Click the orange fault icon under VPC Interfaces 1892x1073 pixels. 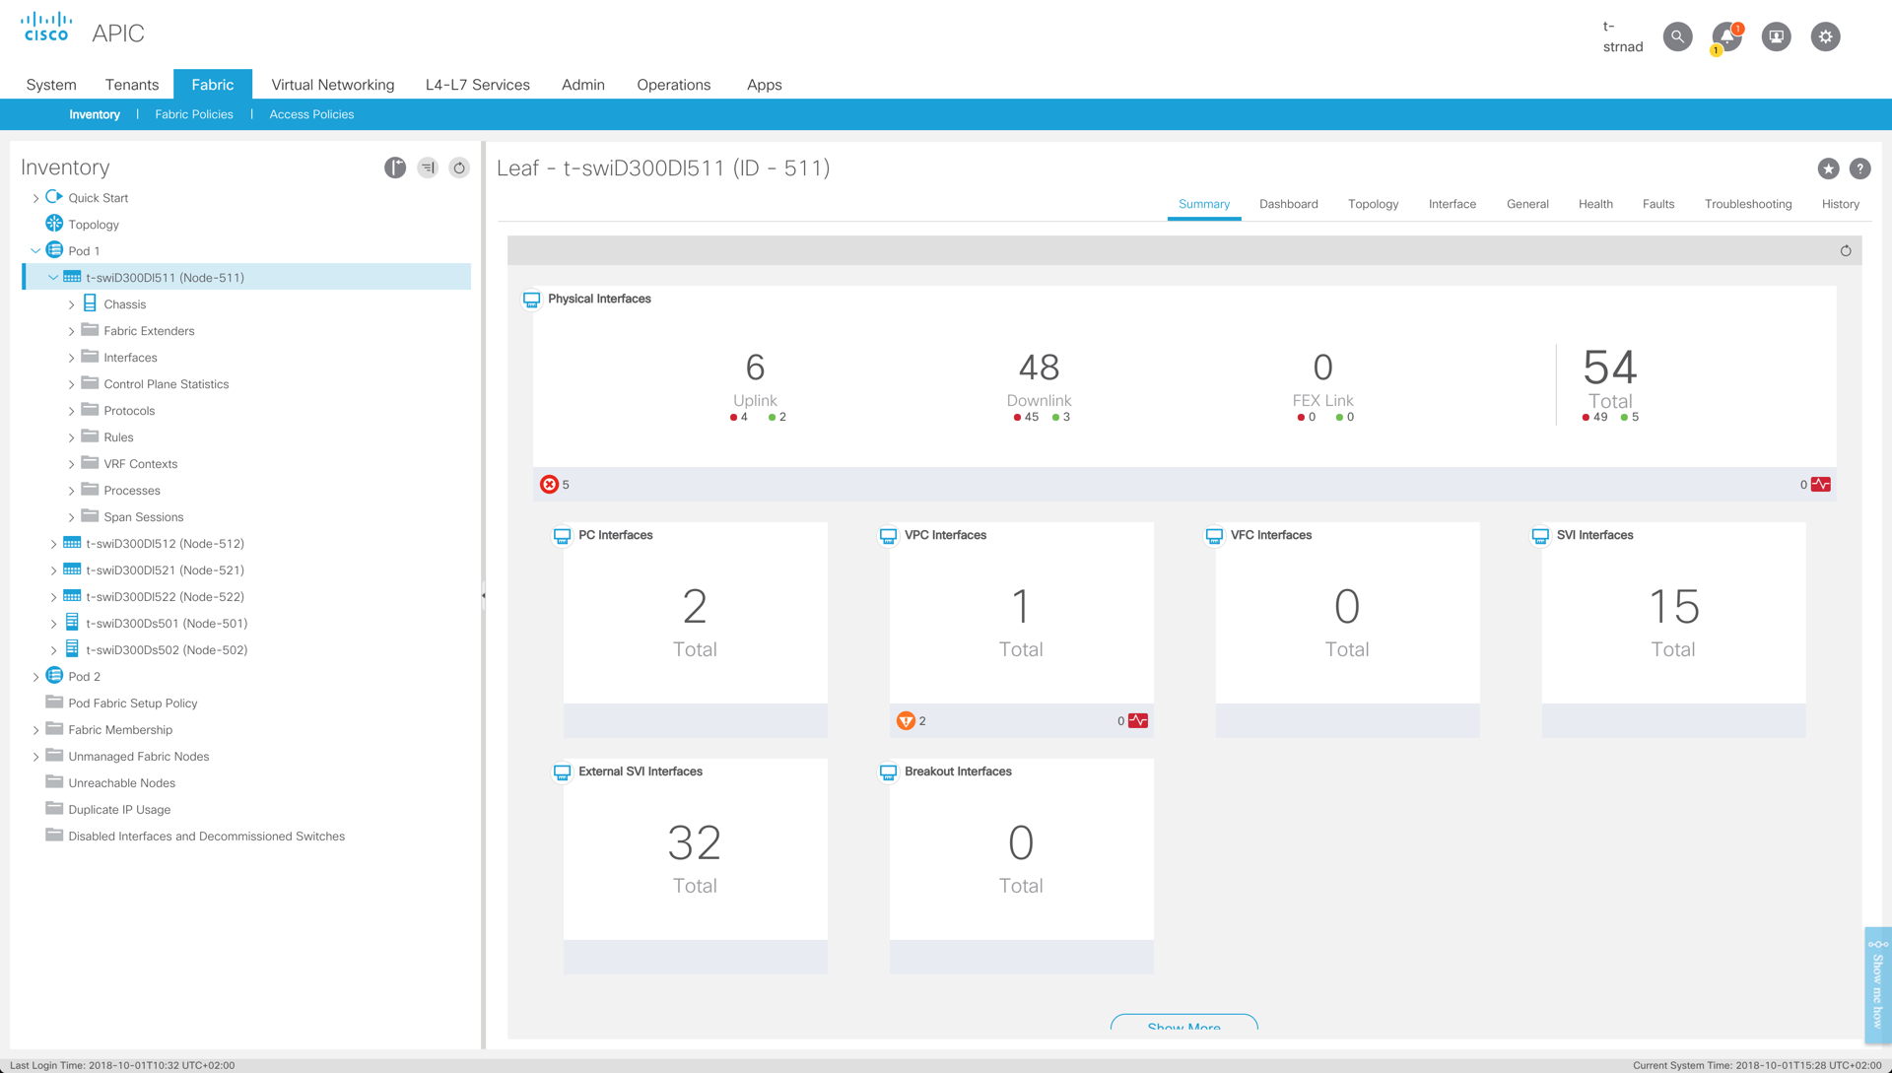[906, 720]
